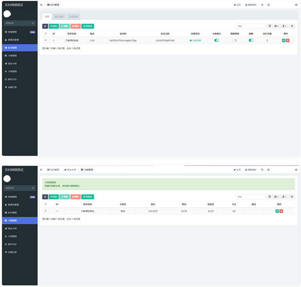Open columns dropdown on 卡类管理 table toolbar
The width and height of the screenshot is (301, 287).
coord(276,197)
